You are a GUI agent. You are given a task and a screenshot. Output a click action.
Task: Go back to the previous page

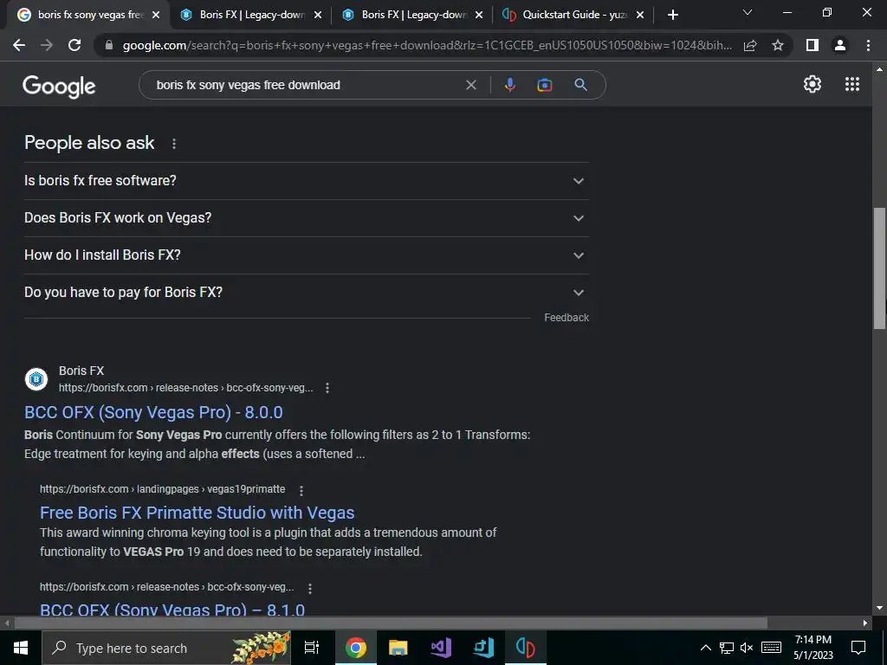click(x=19, y=45)
